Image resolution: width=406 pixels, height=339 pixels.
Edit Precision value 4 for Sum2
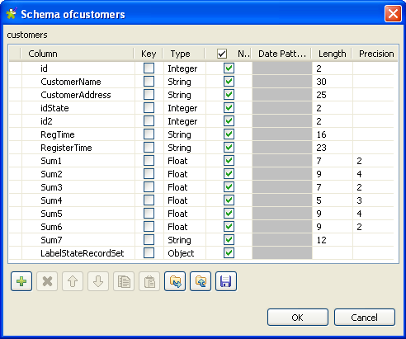373,174
